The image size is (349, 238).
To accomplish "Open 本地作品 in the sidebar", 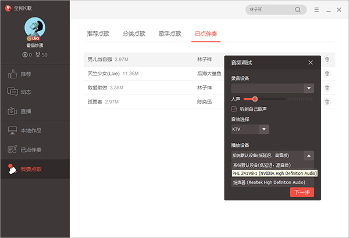I will coord(31,131).
